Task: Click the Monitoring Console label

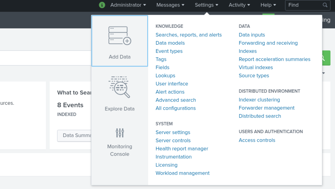Action: pyautogui.click(x=120, y=150)
